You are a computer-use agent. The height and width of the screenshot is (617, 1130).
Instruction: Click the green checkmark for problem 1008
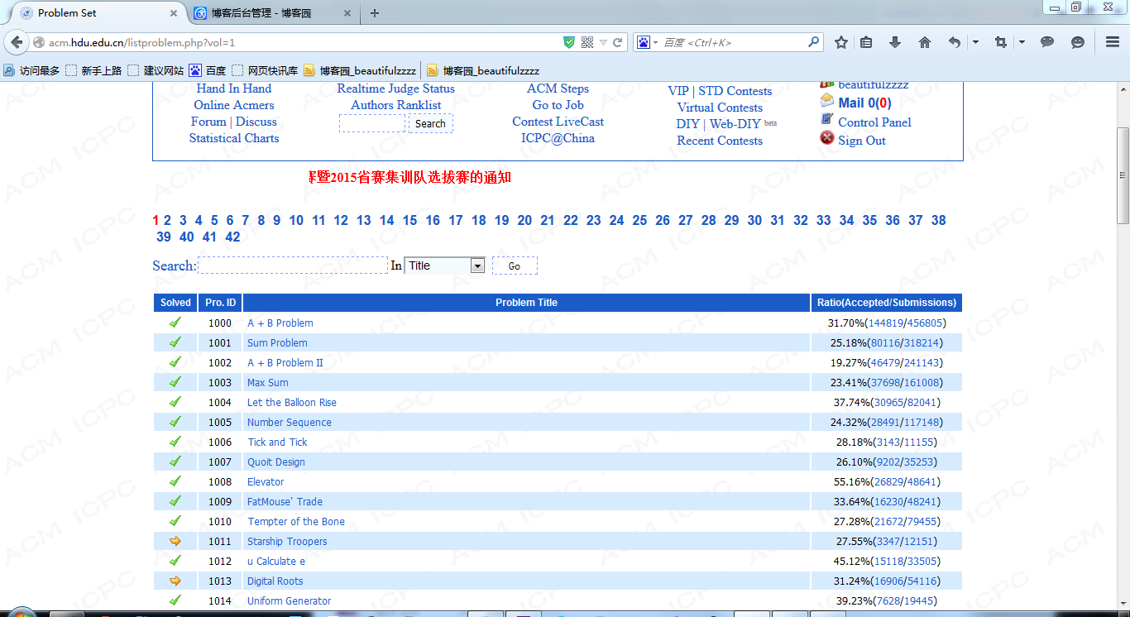tap(175, 481)
